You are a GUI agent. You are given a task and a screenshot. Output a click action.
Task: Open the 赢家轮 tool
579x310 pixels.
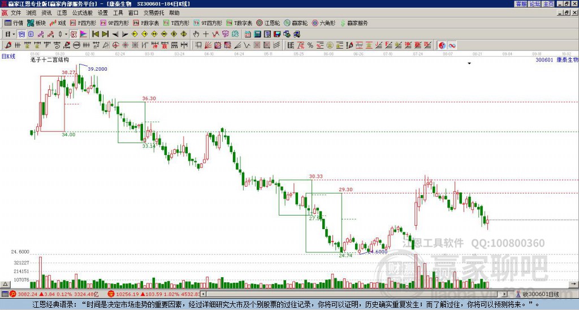pos(296,23)
